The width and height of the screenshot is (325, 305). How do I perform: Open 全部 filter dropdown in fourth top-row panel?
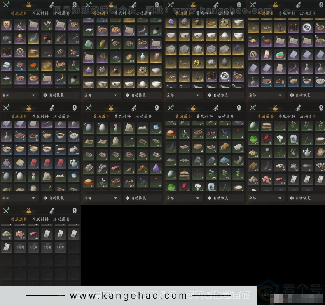click(266, 95)
